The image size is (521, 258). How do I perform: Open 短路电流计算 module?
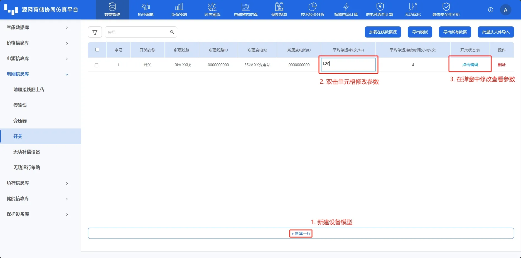click(346, 10)
